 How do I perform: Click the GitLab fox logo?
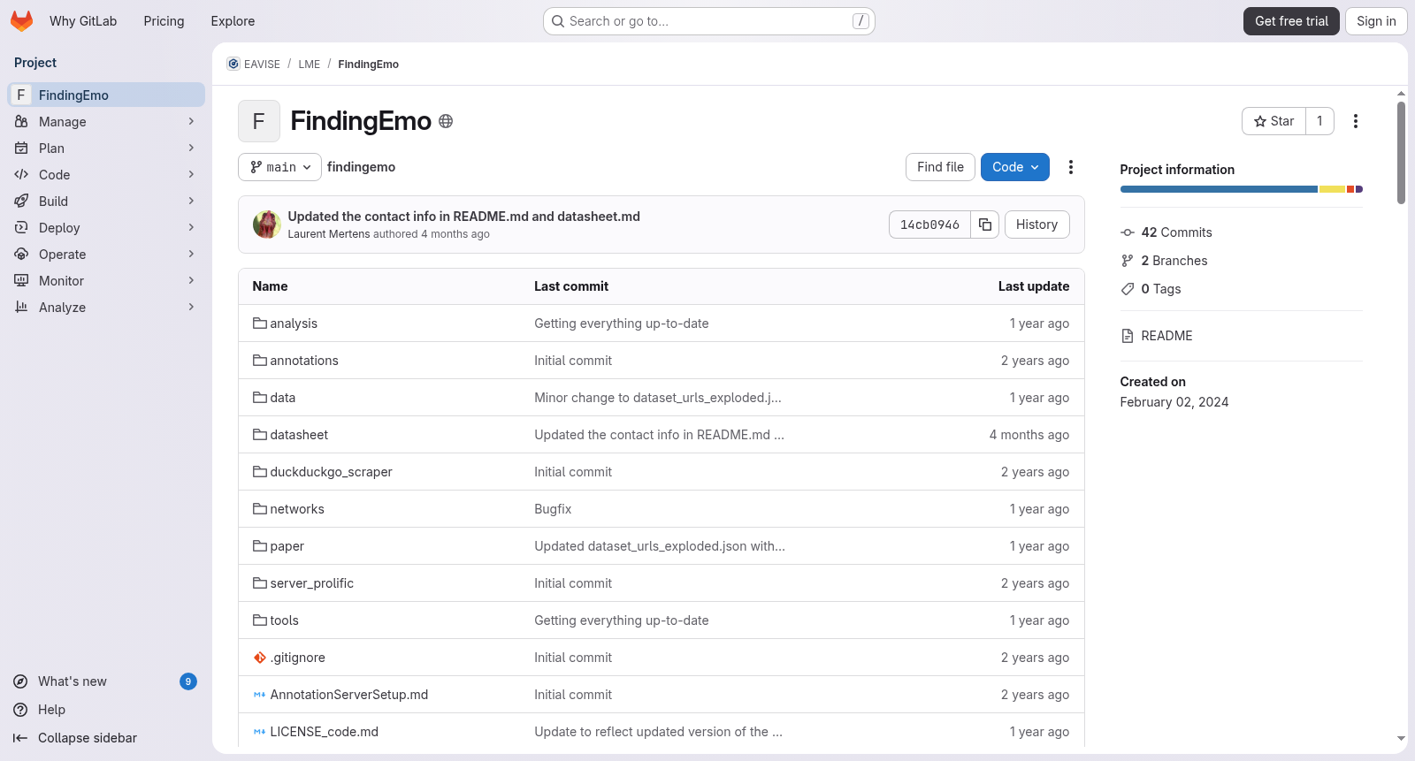(x=22, y=21)
